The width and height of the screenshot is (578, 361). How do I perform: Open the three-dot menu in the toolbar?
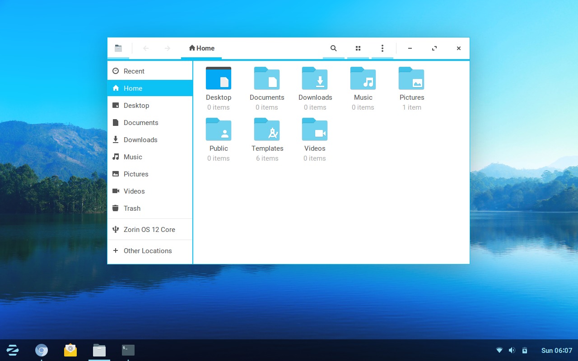382,48
